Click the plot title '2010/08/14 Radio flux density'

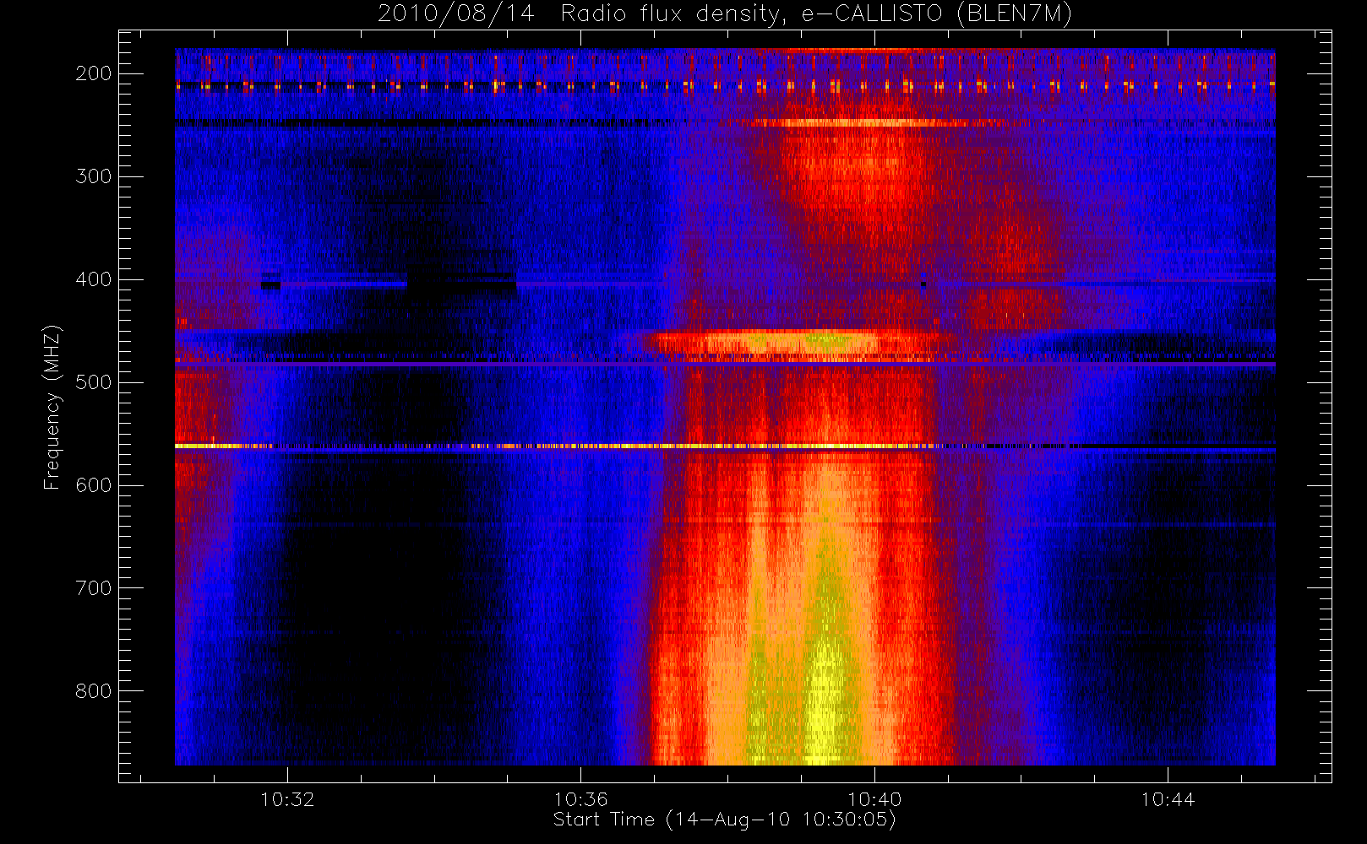click(725, 14)
